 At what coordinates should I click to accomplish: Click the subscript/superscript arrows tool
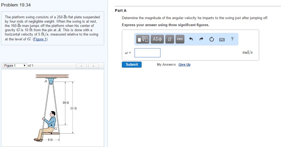pos(170,39)
